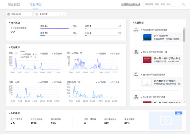190x134 pixels.
Task: Toggle 今日趋势 legend in 课上ppt页数 chart
Action: [101, 54]
